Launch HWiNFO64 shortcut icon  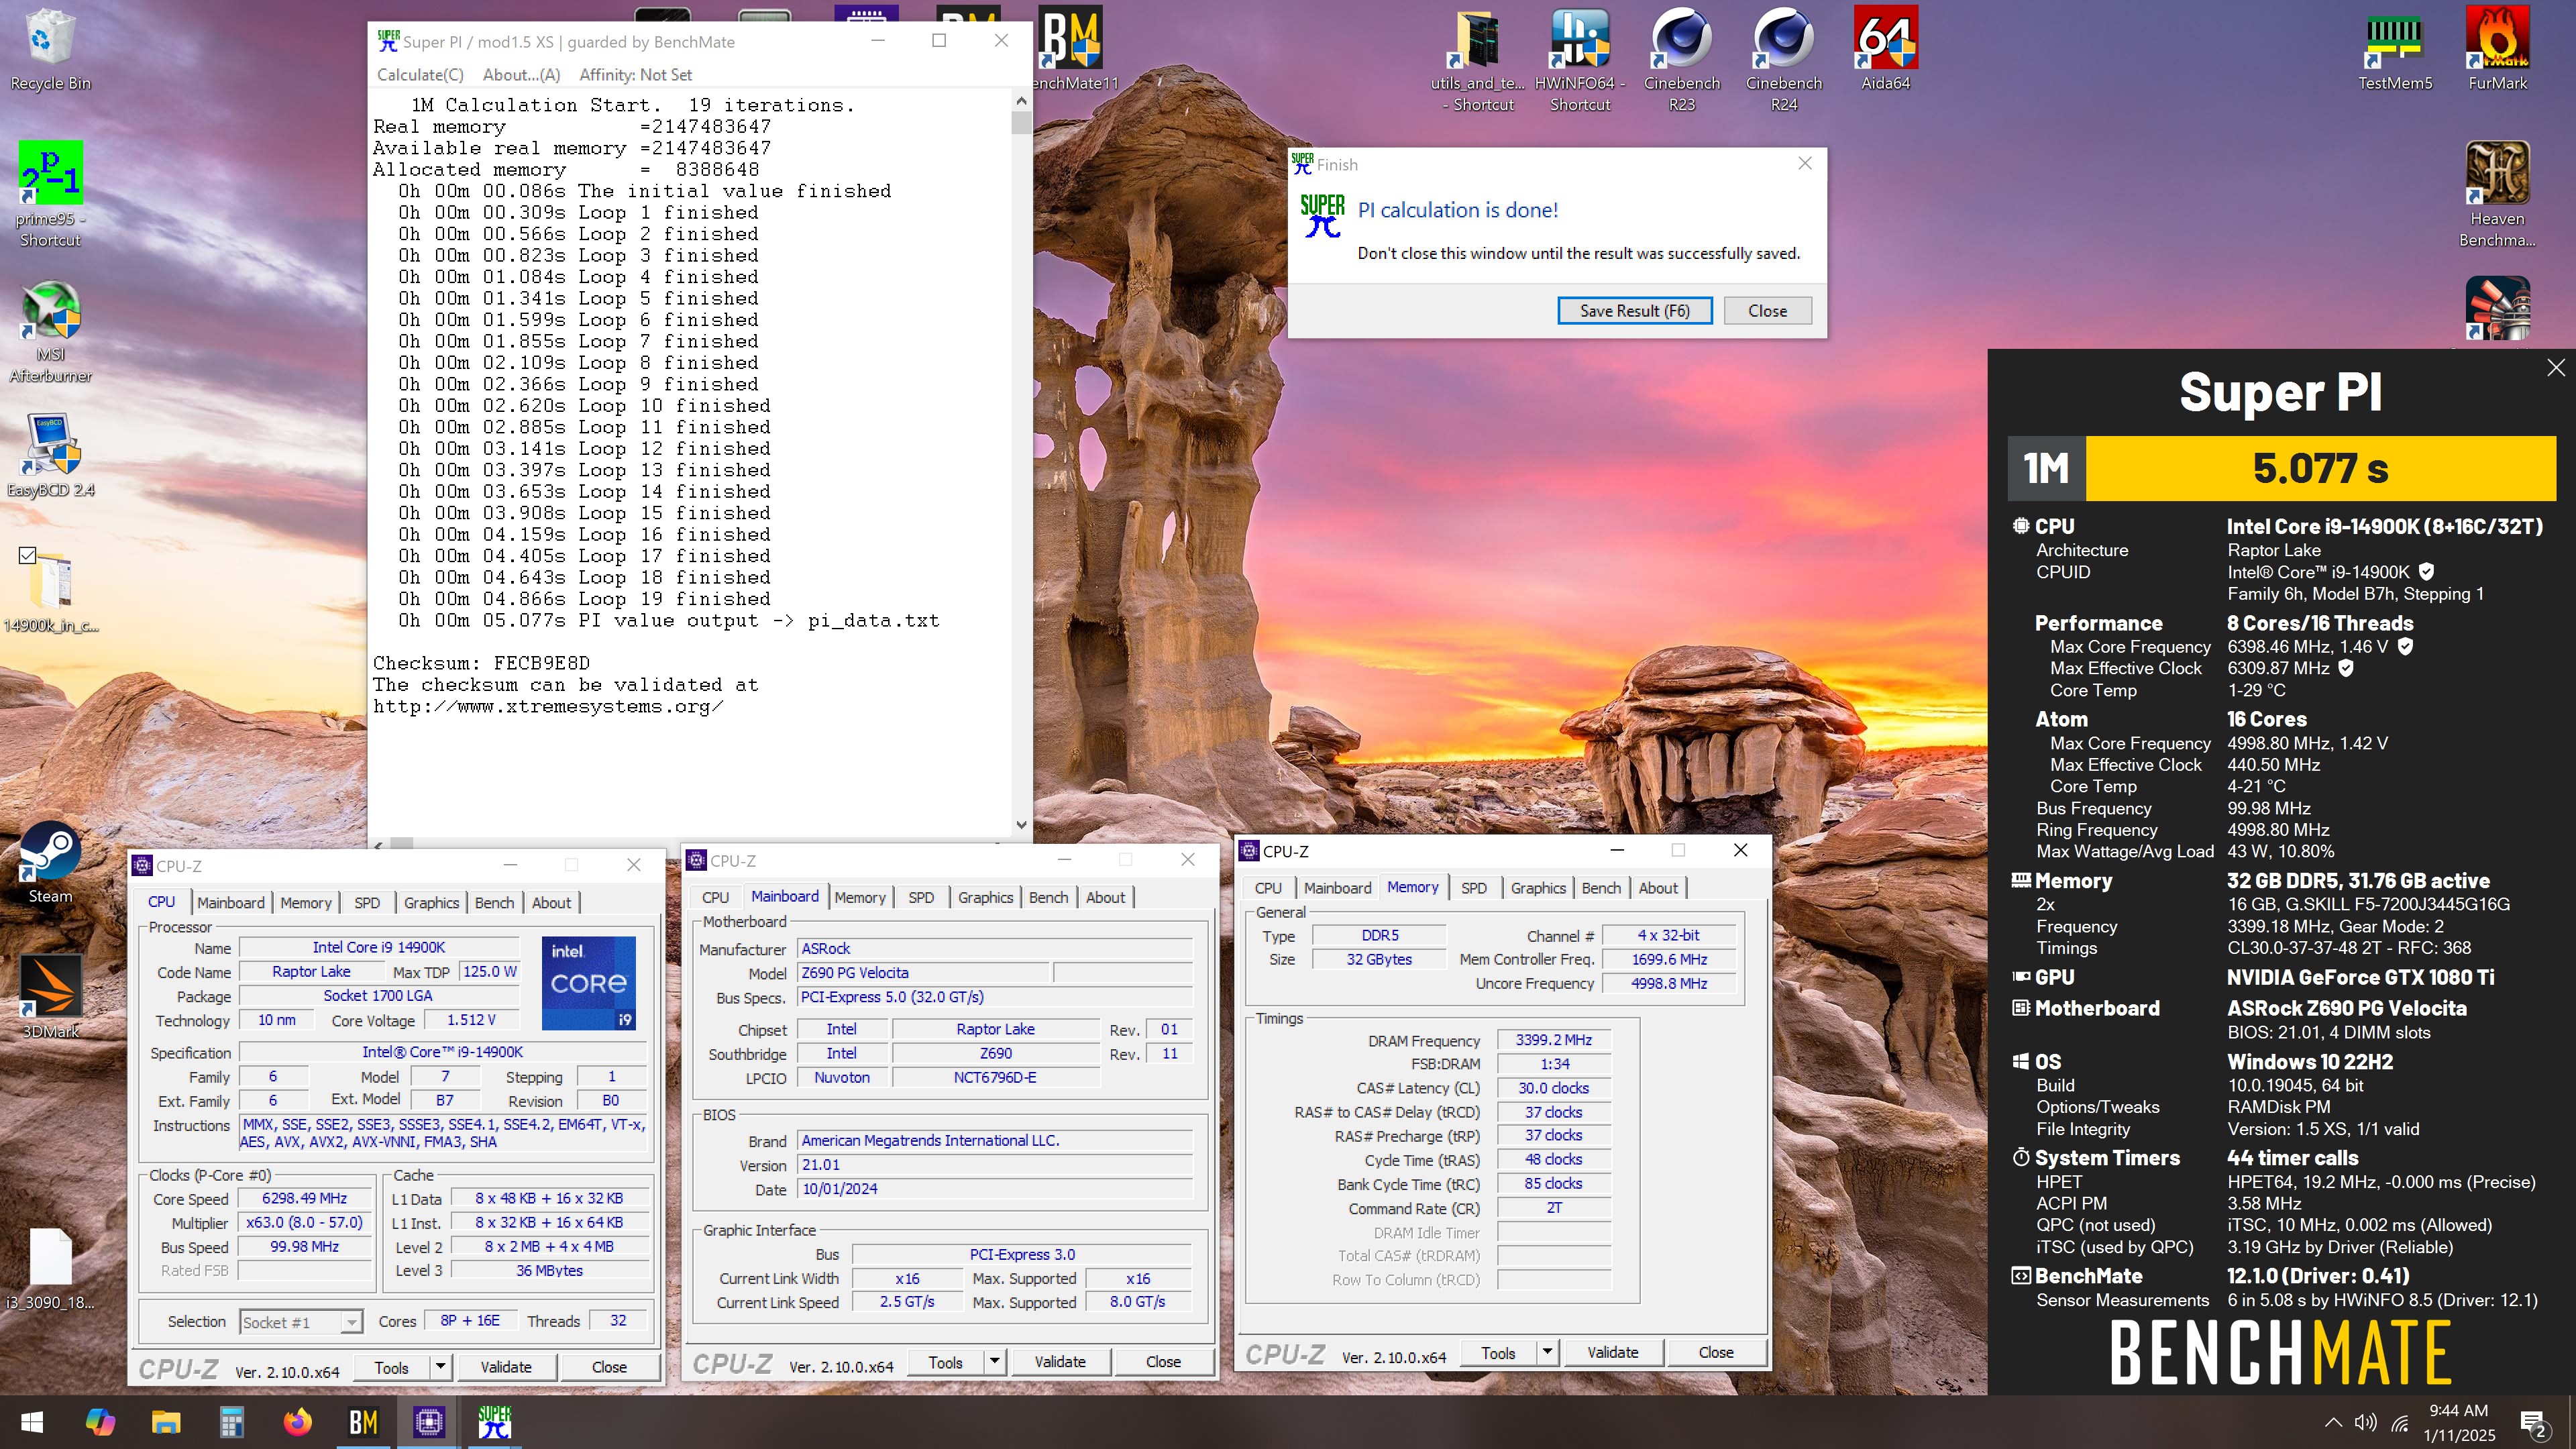pos(1580,60)
